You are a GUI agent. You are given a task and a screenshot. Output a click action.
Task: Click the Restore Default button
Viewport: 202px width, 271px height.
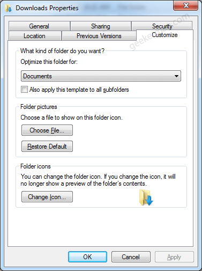click(x=47, y=147)
